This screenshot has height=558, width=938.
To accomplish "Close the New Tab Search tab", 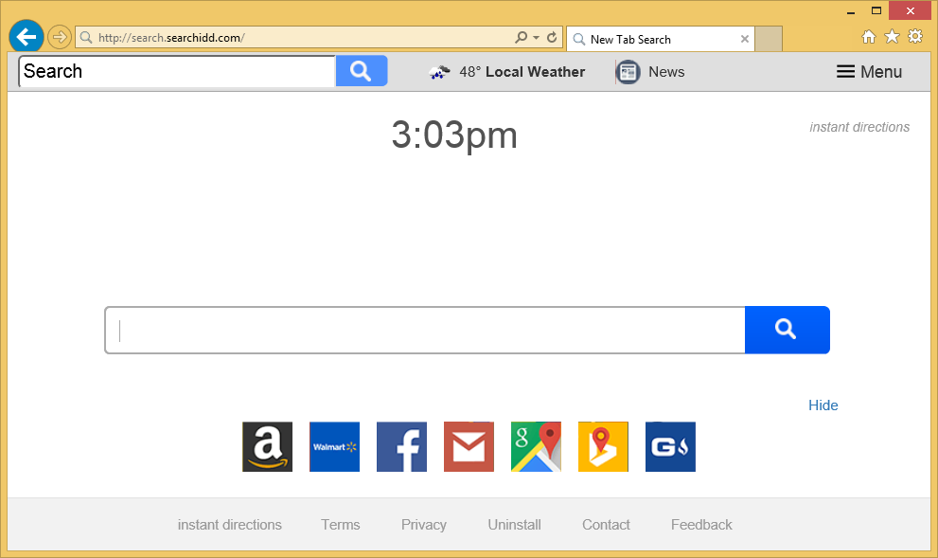I will (745, 39).
